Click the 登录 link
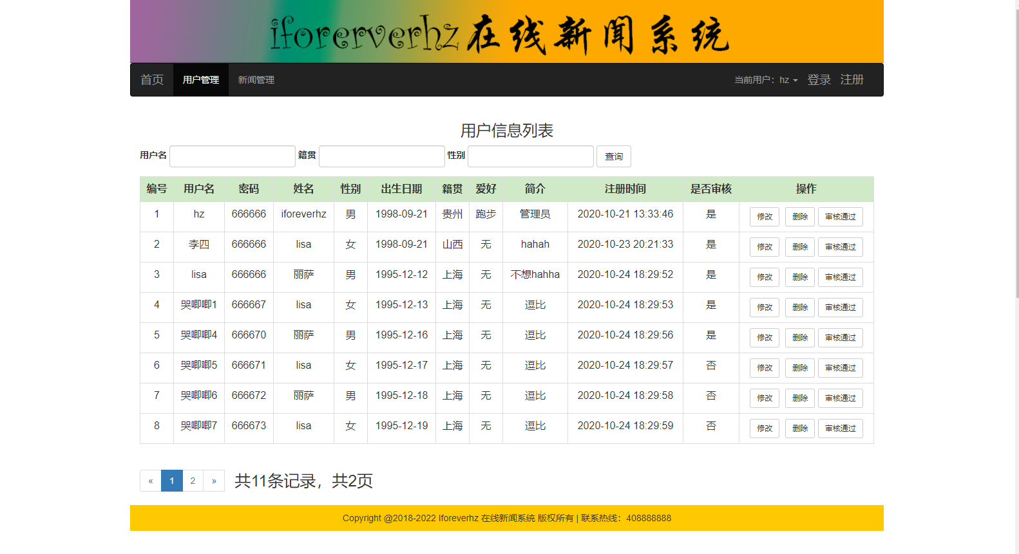Screen dimensions: 1019x554 (x=819, y=80)
